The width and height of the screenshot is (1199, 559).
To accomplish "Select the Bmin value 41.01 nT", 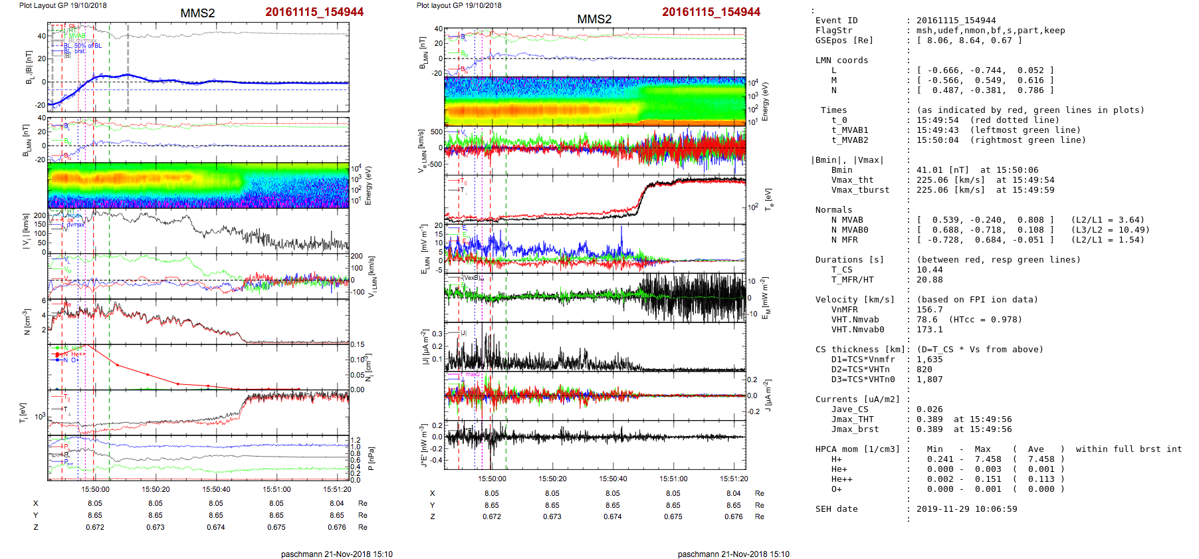I will [942, 170].
